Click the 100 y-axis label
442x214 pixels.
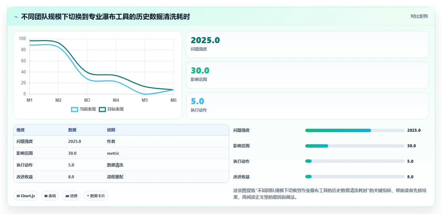click(x=22, y=39)
